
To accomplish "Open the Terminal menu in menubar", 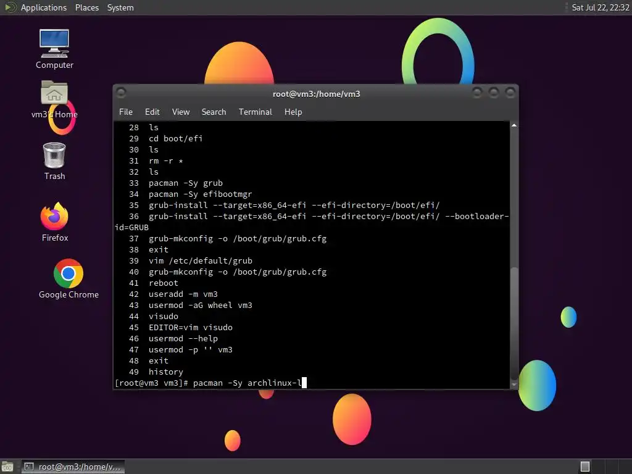I will (255, 112).
